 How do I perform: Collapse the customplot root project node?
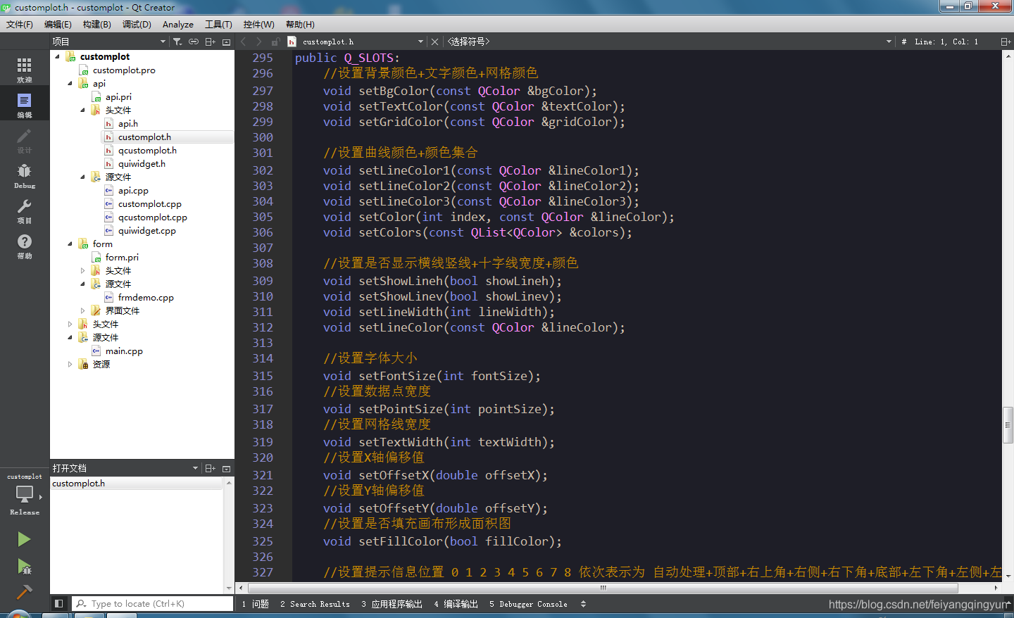pyautogui.click(x=58, y=56)
